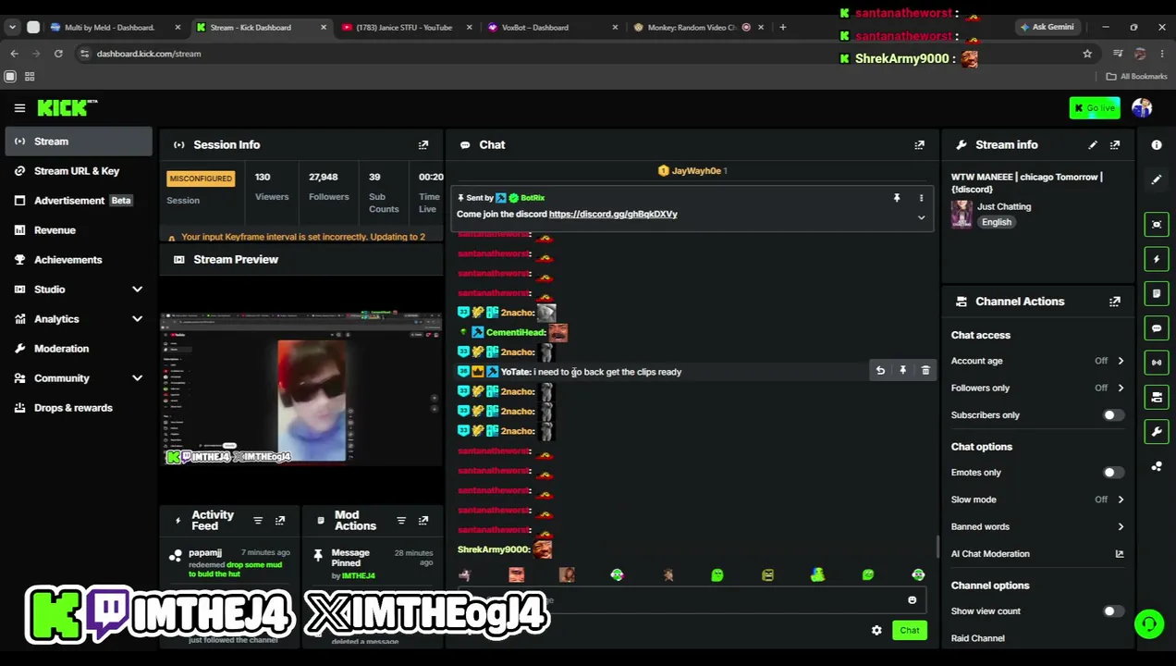The height and width of the screenshot is (666, 1176).
Task: Open Achievements page
Action: (x=80, y=260)
